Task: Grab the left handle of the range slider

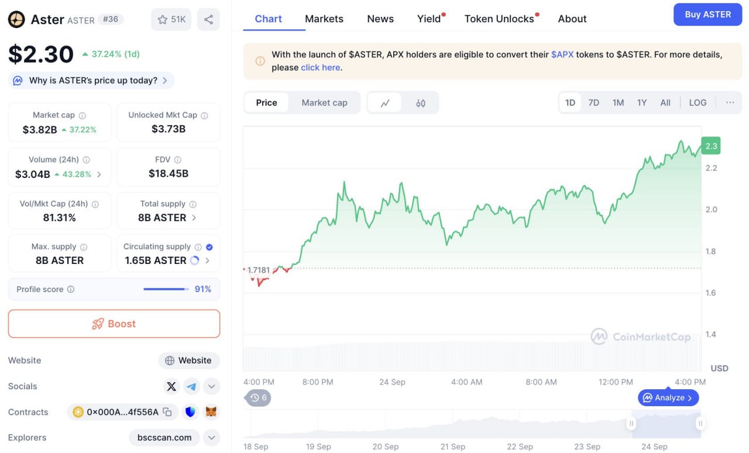Action: (631, 423)
